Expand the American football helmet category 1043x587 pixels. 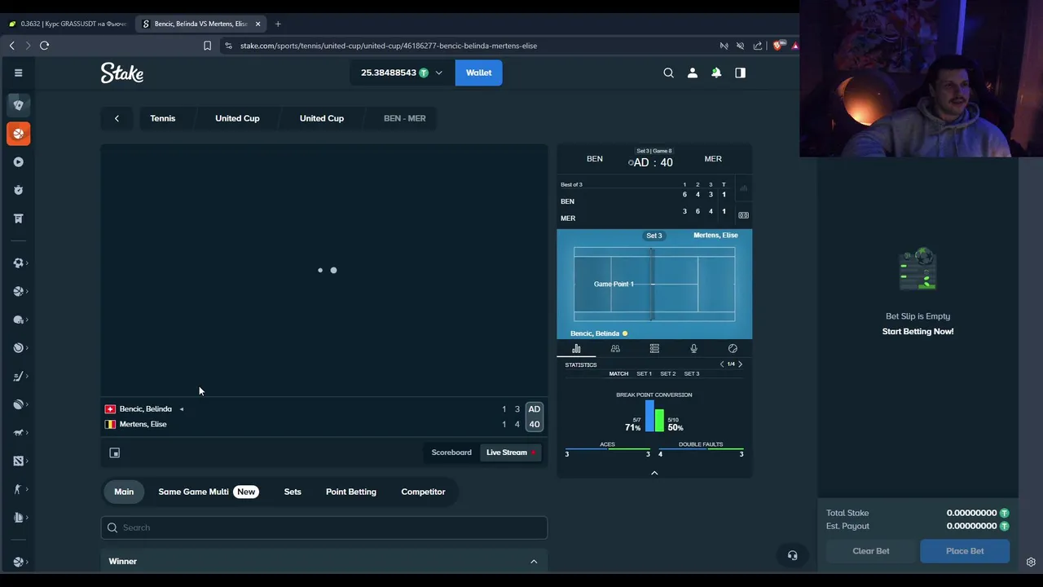click(18, 320)
